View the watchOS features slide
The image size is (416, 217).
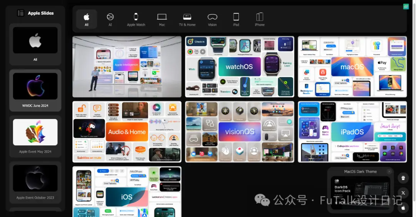point(240,67)
